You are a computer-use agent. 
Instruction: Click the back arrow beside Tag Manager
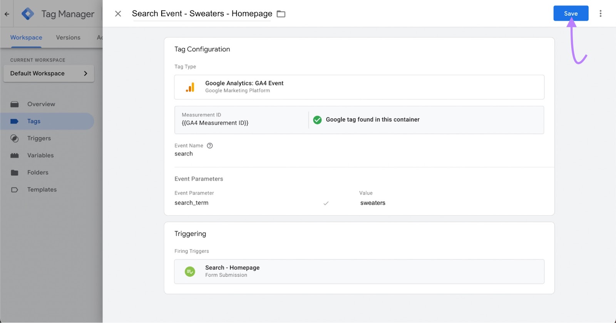point(7,14)
